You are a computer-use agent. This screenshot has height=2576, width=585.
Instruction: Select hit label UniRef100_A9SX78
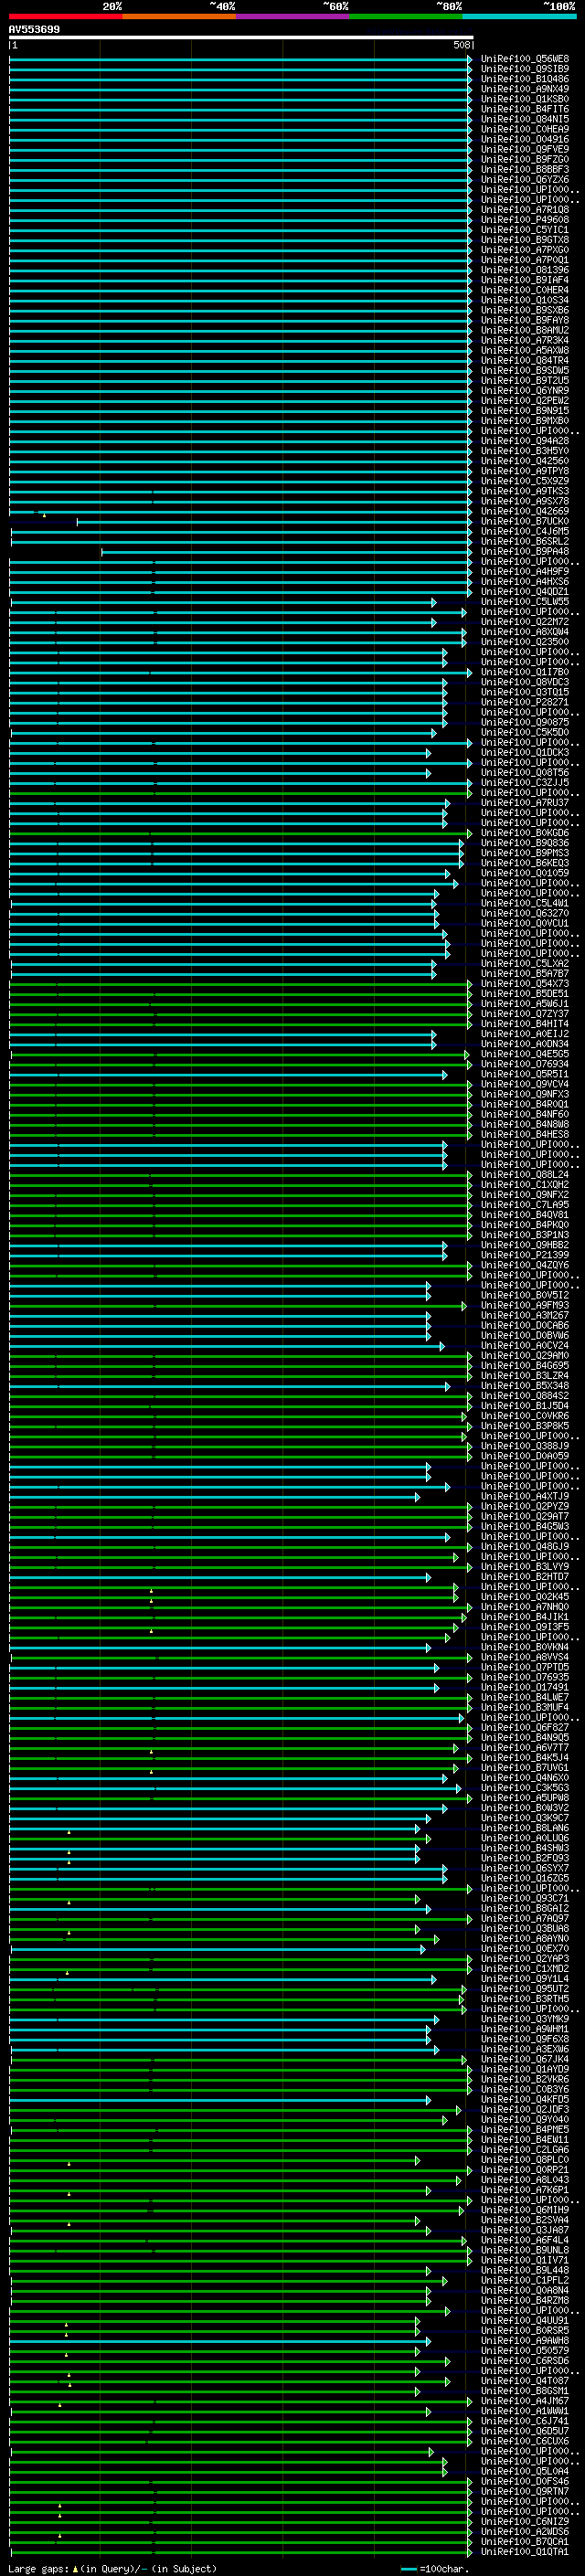click(525, 501)
